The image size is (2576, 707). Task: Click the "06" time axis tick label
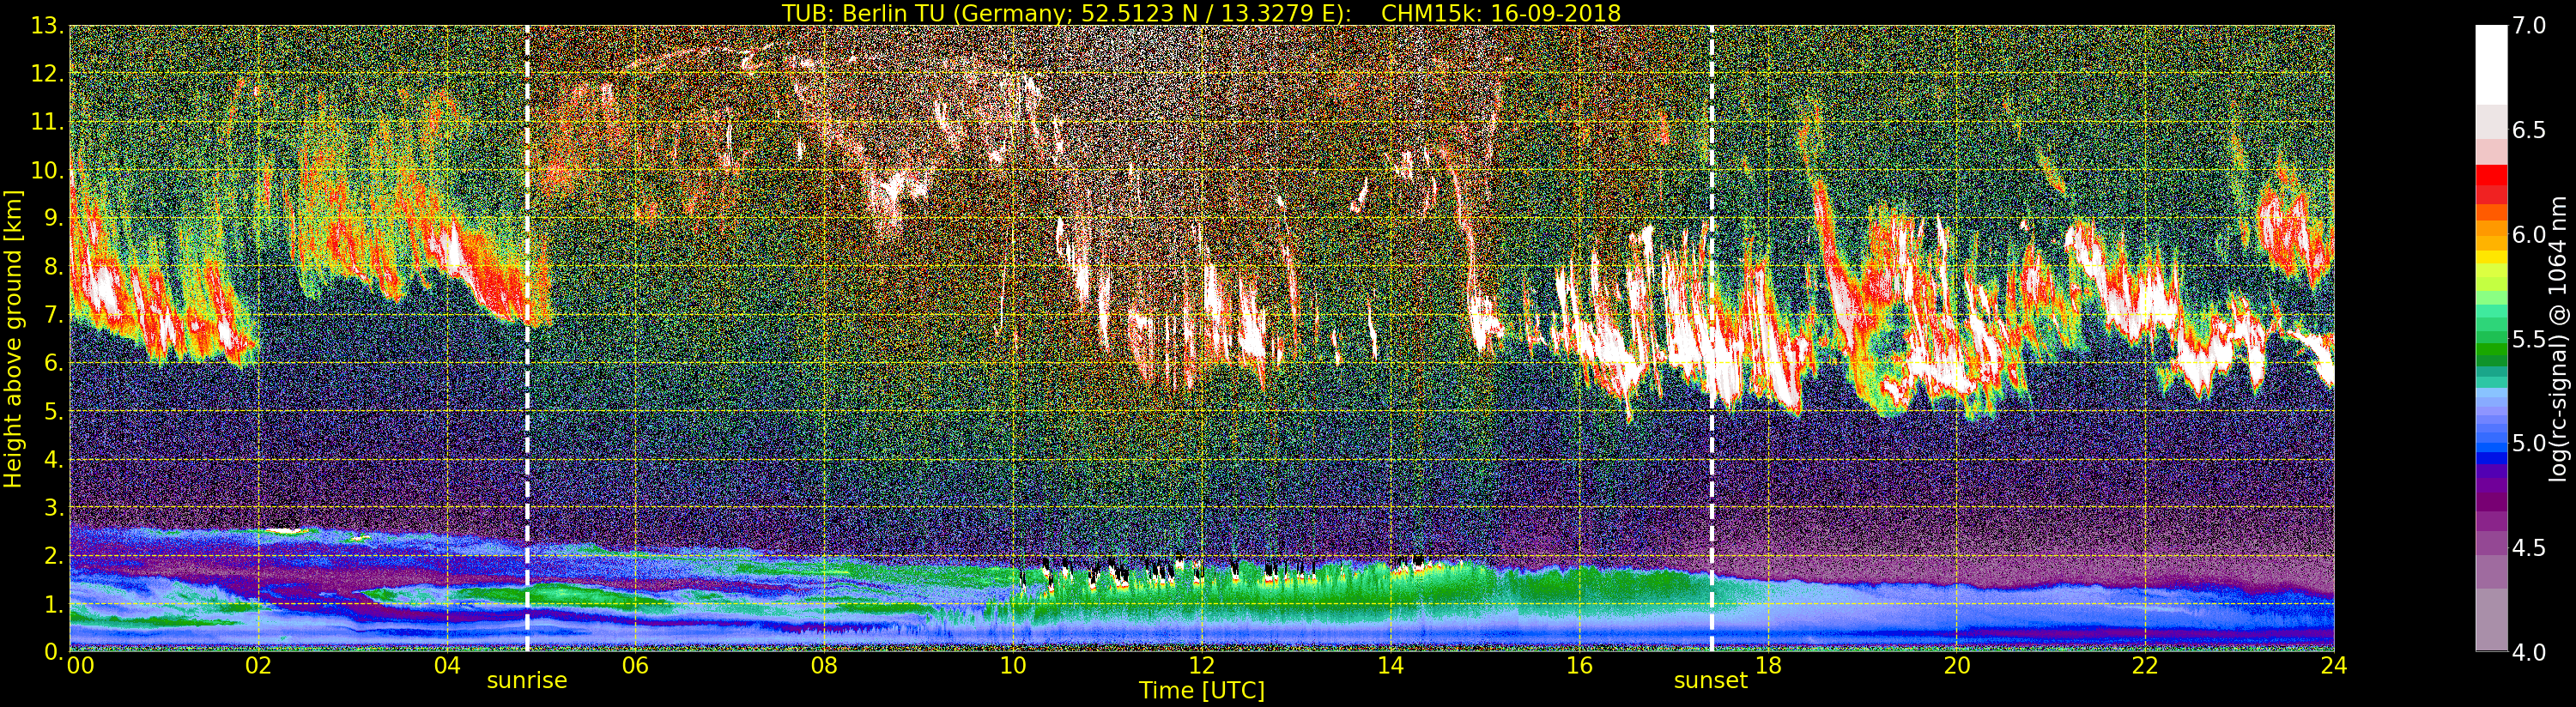636,665
